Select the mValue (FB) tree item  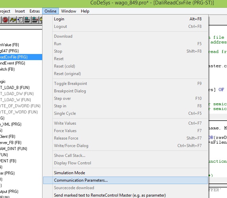10,45
